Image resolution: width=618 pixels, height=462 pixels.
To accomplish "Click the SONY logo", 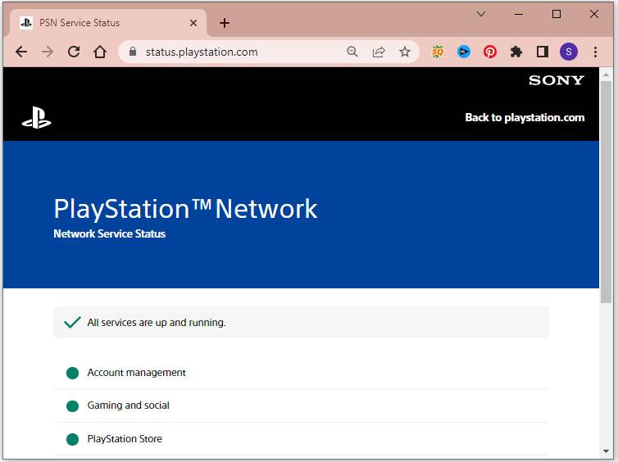I will tap(557, 80).
